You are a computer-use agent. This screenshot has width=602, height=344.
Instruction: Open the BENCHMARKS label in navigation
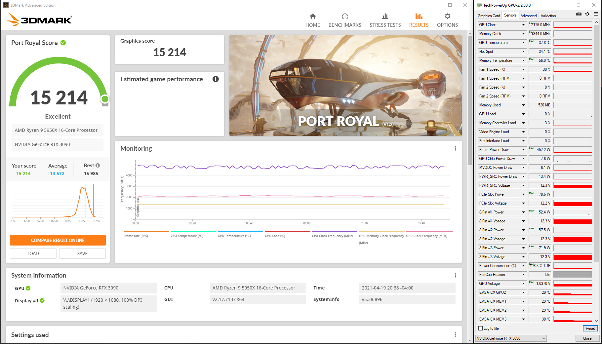pyautogui.click(x=345, y=25)
